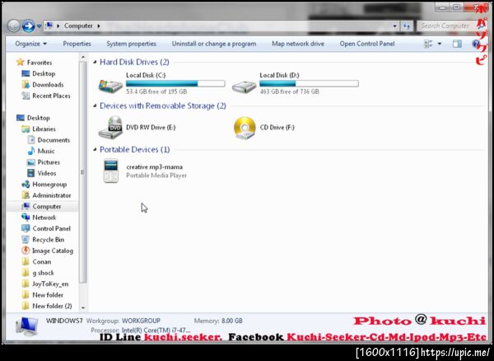Click the Back navigation arrow button
Viewport: 494px width, 361px height.
point(13,26)
